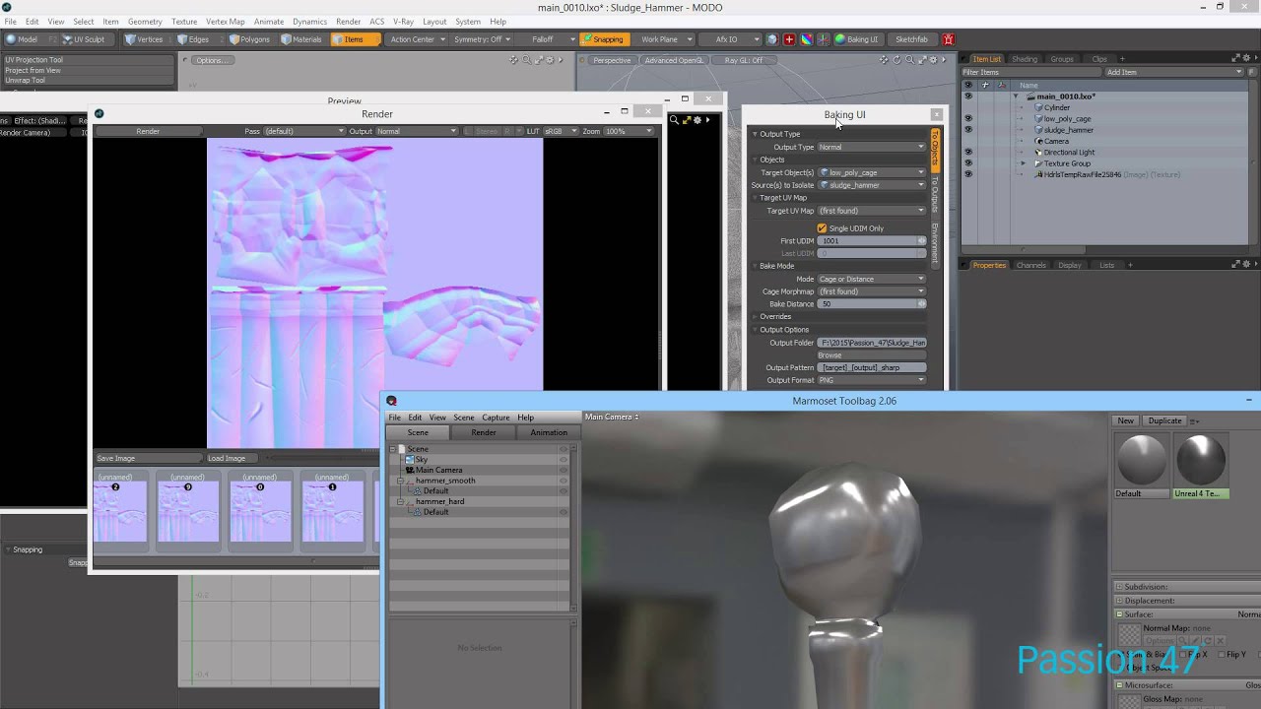The height and width of the screenshot is (709, 1261).
Task: Open the Bake Mode dropdown
Action: tap(872, 279)
